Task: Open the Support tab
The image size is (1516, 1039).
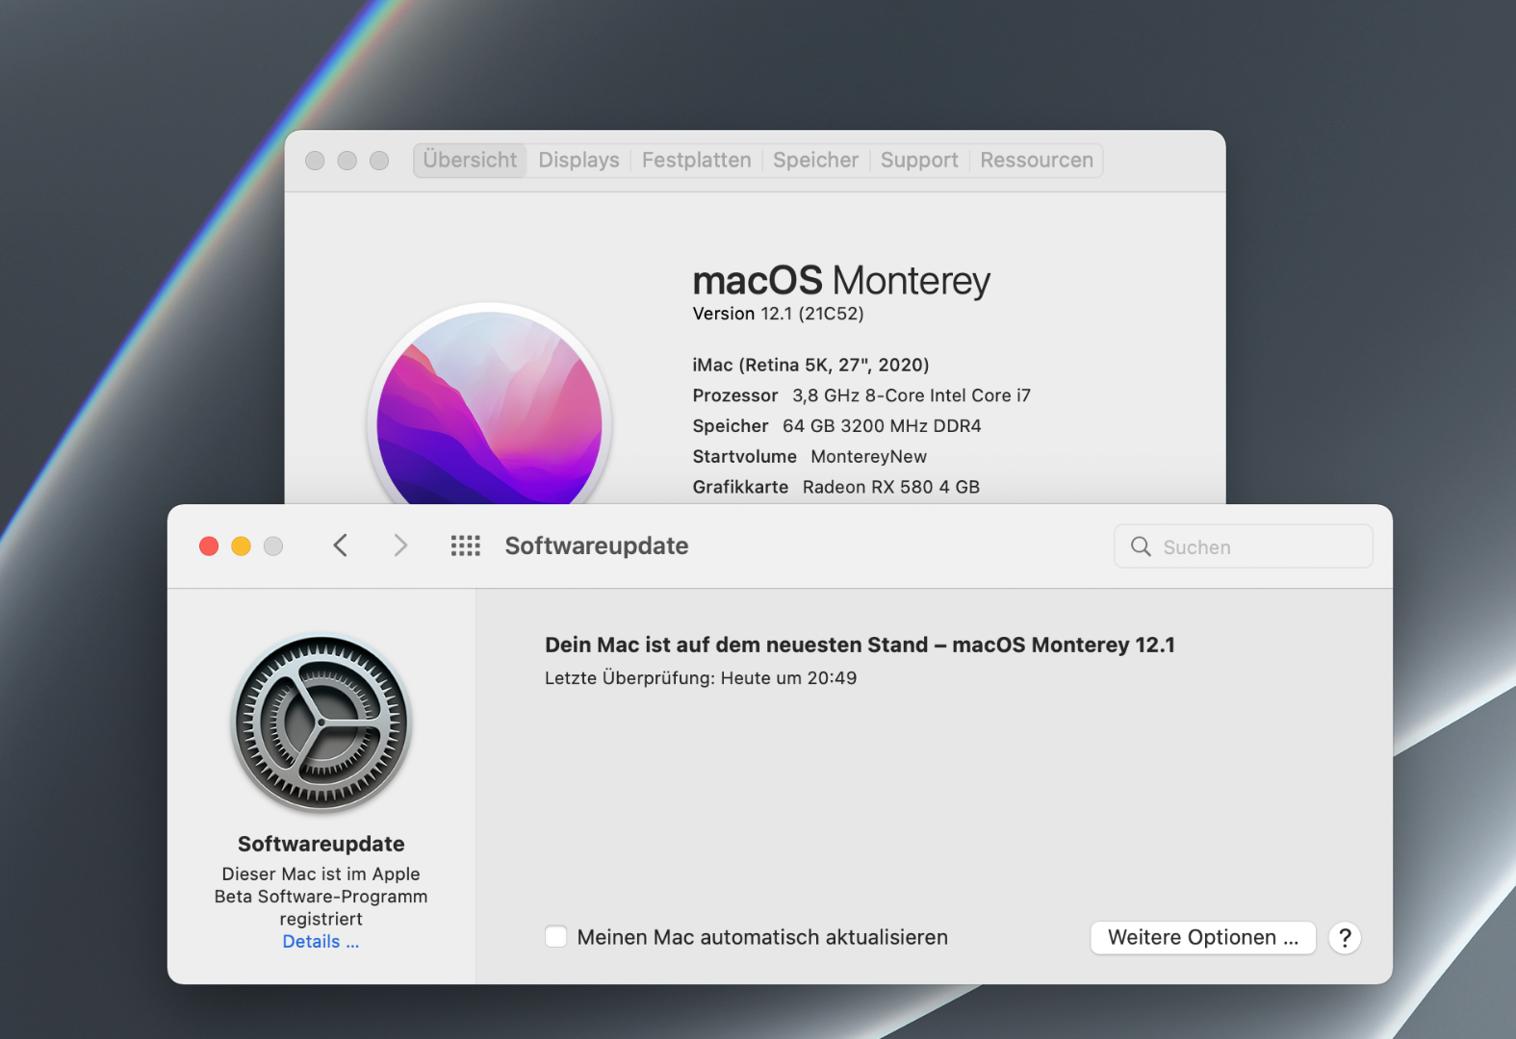Action: [x=919, y=160]
